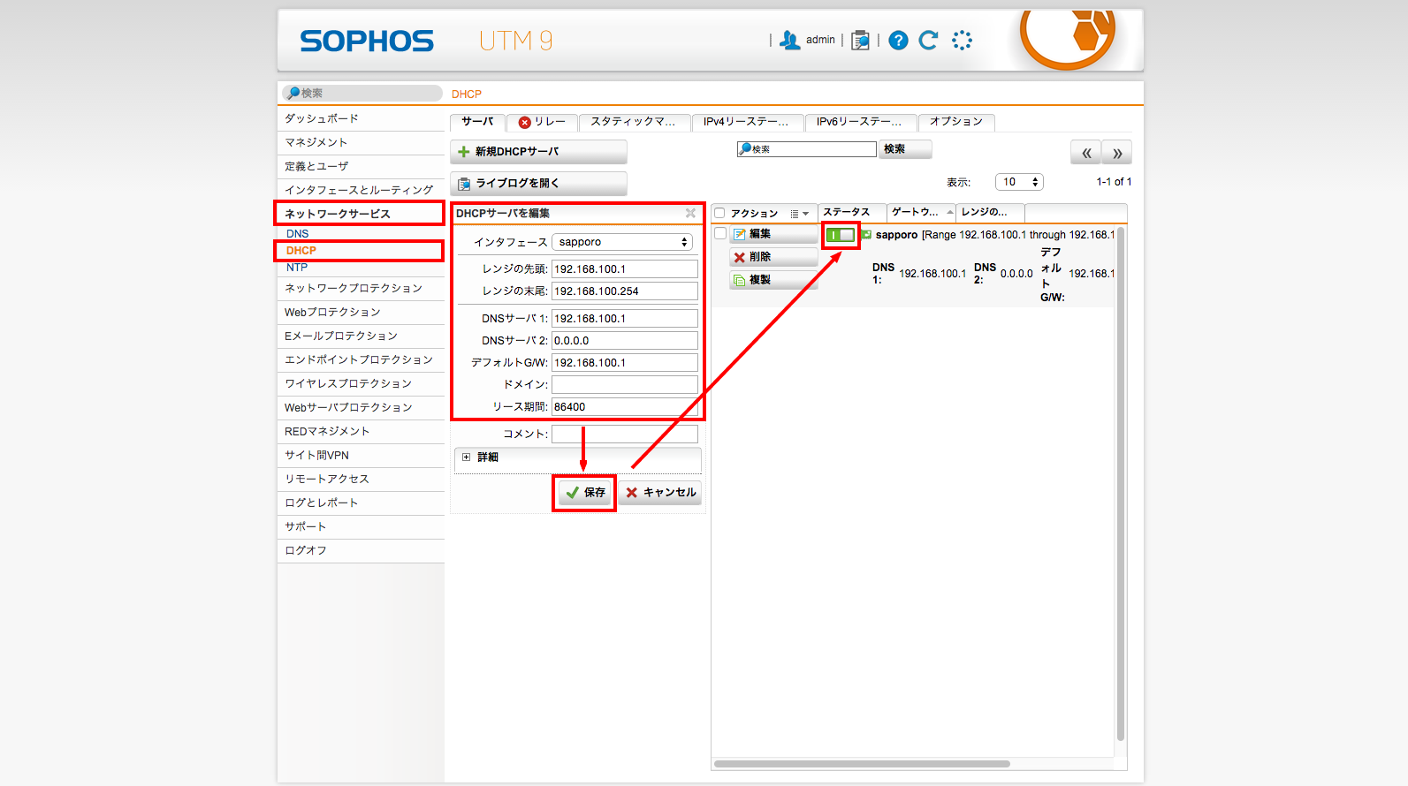This screenshot has height=786, width=1408.
Task: Go to next page with » button
Action: [x=1117, y=152]
